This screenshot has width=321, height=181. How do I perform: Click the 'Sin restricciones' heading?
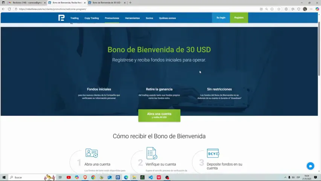pos(219,89)
